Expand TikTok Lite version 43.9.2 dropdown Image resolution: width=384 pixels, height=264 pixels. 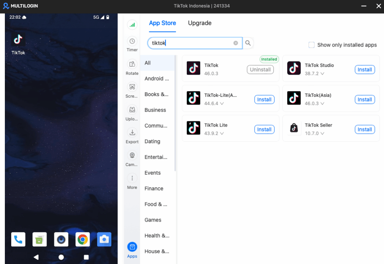[x=222, y=133]
